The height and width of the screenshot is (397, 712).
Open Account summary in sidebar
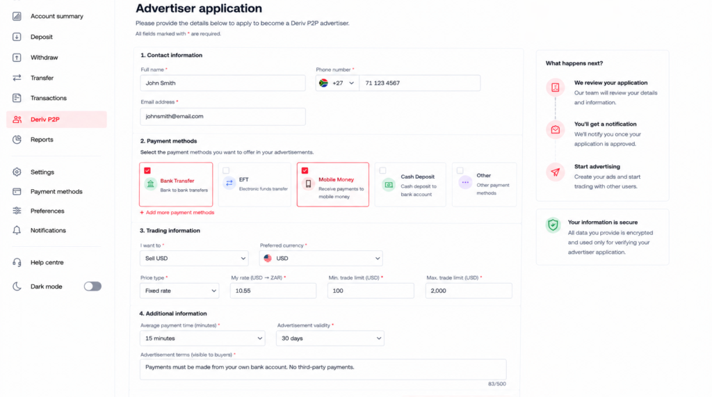[57, 17]
